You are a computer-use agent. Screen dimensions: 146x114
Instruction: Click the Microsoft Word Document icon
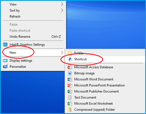(70, 79)
